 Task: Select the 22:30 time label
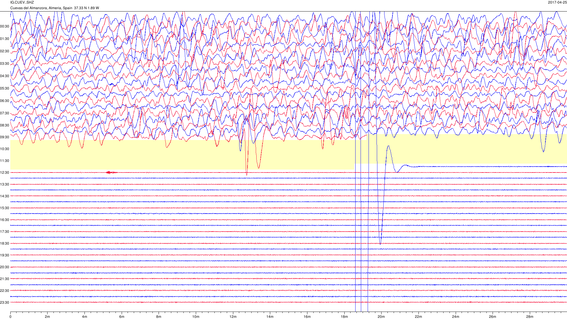tap(4, 291)
